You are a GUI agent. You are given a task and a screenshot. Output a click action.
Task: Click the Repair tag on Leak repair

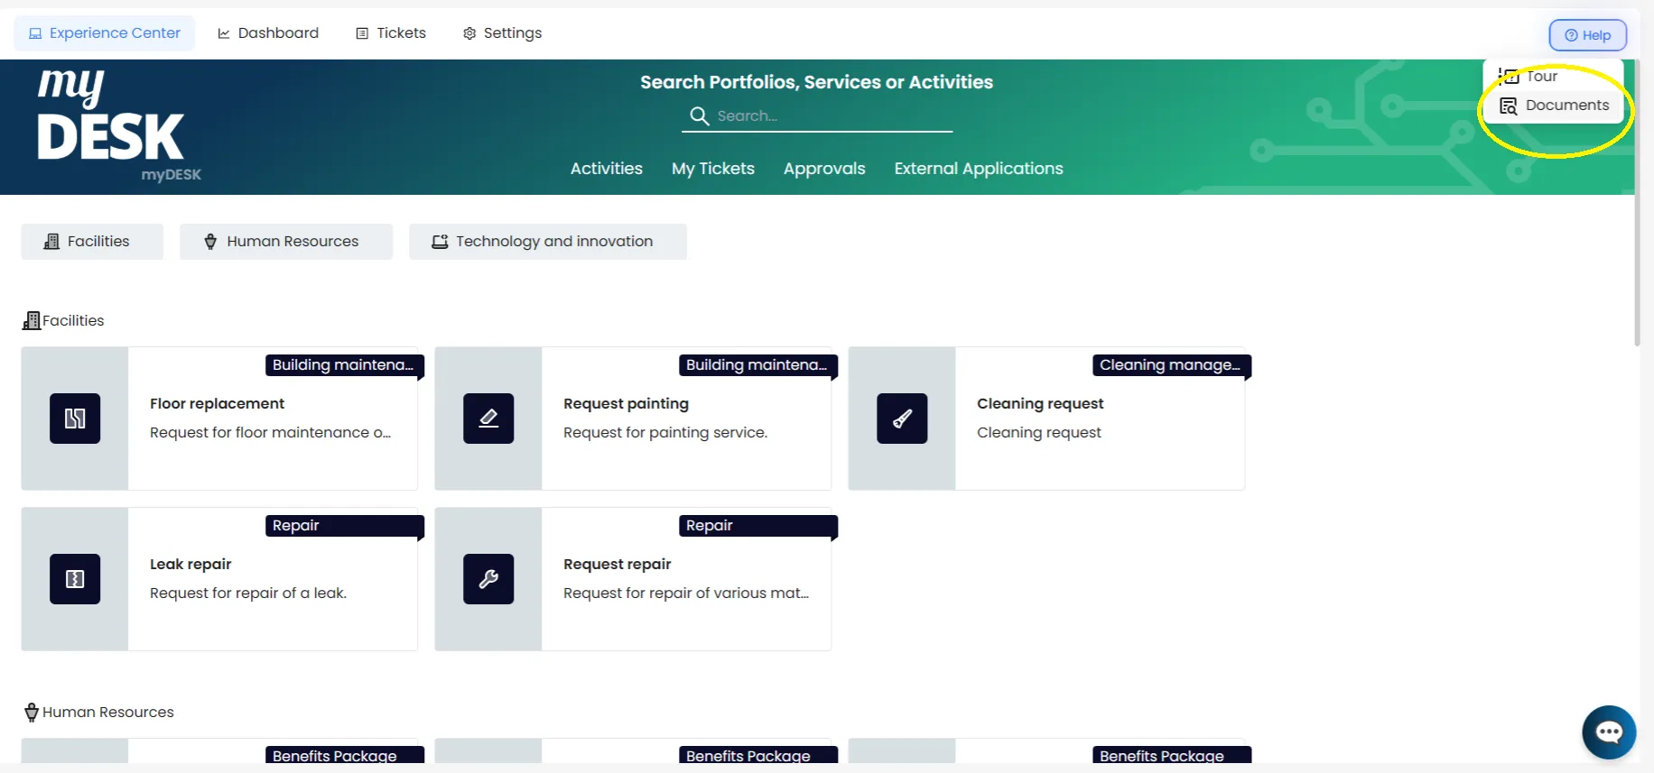pyautogui.click(x=344, y=526)
